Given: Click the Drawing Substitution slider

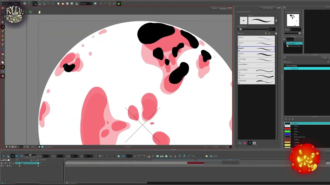Looking at the screenshot, I should (x=293, y=33).
